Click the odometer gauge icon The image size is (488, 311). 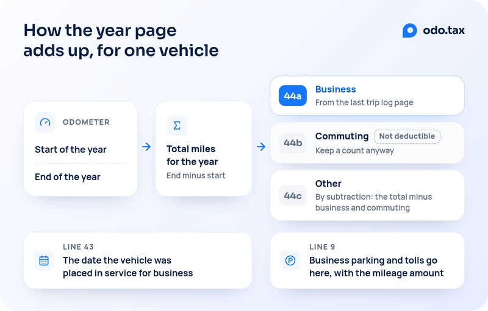45,122
